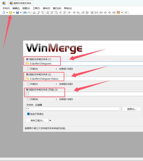Click the yellow Open folder toolbar icon
The width and height of the screenshot is (143, 161).
(x=10, y=13)
